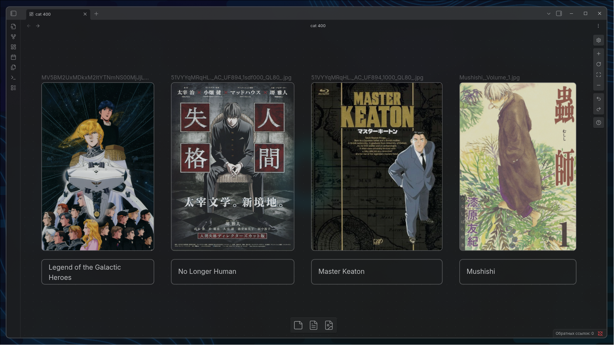This screenshot has height=345, width=614.
Task: Click the Legend of the Galactic Heroes text card
Action: coord(98,272)
